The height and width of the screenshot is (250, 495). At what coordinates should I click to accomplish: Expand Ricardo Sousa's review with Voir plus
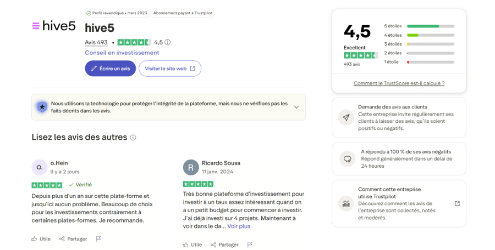point(239,226)
